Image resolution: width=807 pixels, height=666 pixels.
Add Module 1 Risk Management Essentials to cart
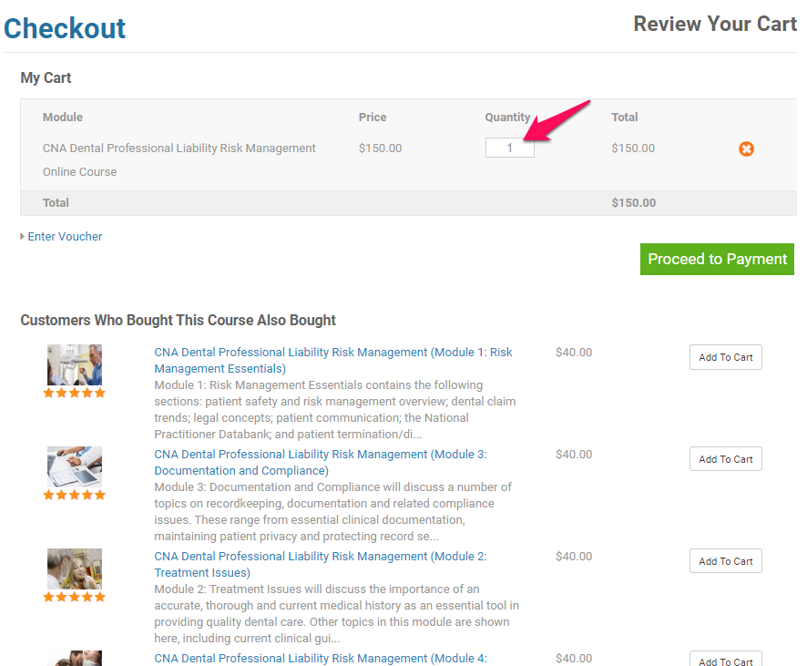coord(725,357)
